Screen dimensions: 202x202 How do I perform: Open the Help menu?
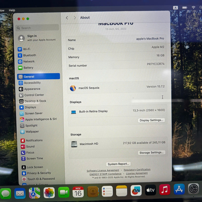click(12, 10)
